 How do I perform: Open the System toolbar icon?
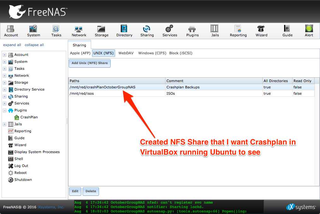(x=33, y=31)
